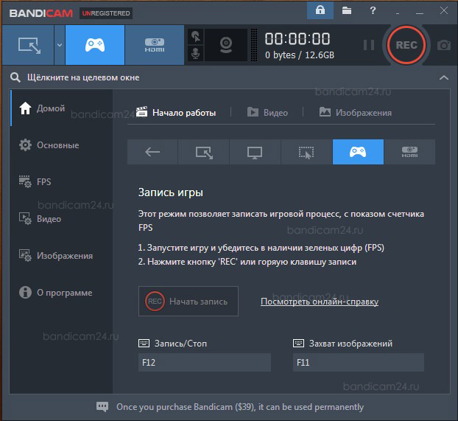Open the FPS sidebar section
The image size is (458, 421).
pos(61,182)
